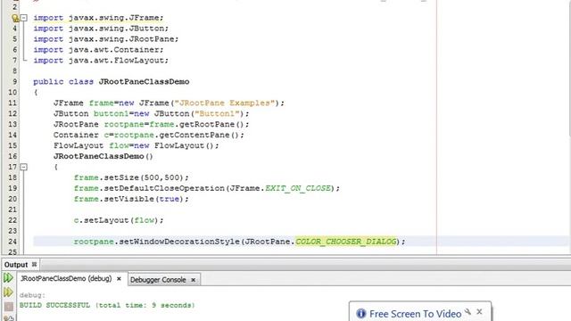The height and width of the screenshot is (321, 571).
Task: Click the yellow Re-run with different parameters icon
Action: (x=8, y=292)
